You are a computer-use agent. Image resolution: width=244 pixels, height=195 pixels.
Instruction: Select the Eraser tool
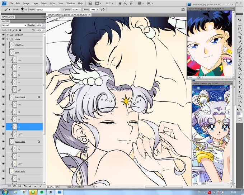point(239,65)
